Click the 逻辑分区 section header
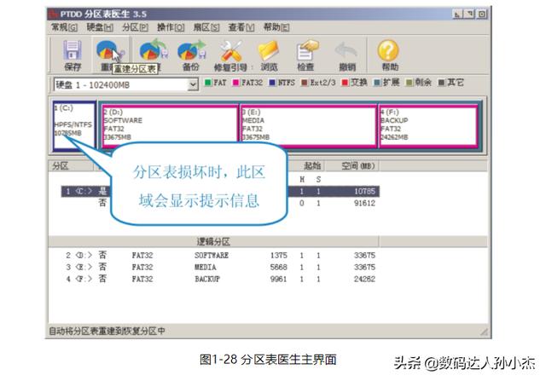Viewport: 546px width, 381px height. click(213, 241)
